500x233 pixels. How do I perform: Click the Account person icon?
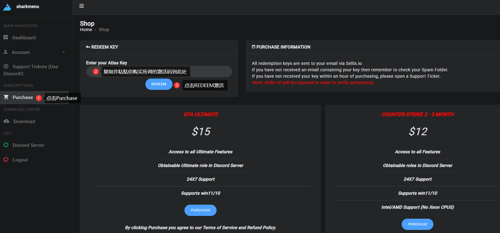coord(5,52)
